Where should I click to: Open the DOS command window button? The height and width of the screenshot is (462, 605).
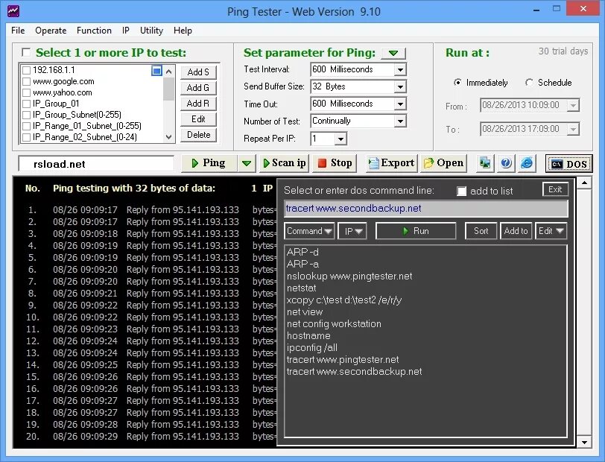(568, 164)
